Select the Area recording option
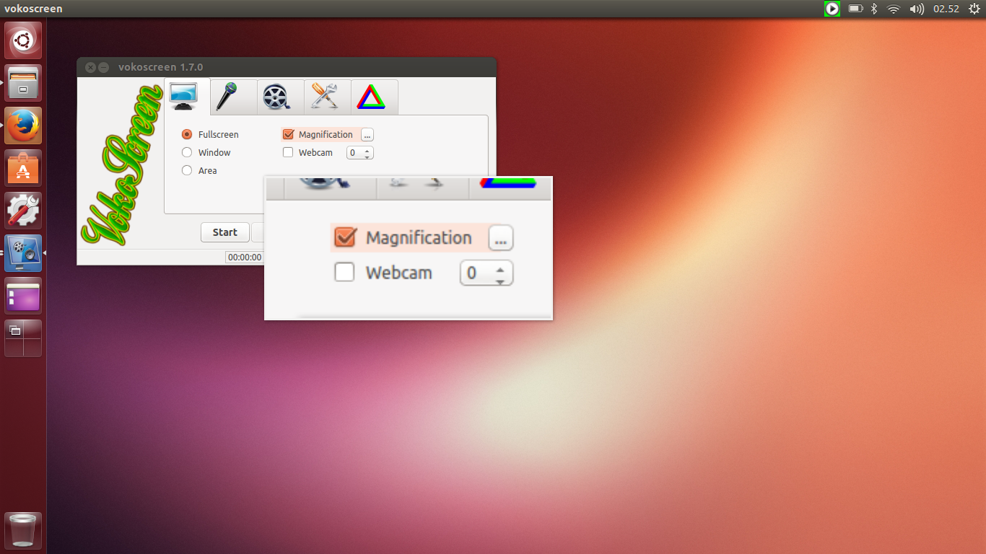 (187, 170)
